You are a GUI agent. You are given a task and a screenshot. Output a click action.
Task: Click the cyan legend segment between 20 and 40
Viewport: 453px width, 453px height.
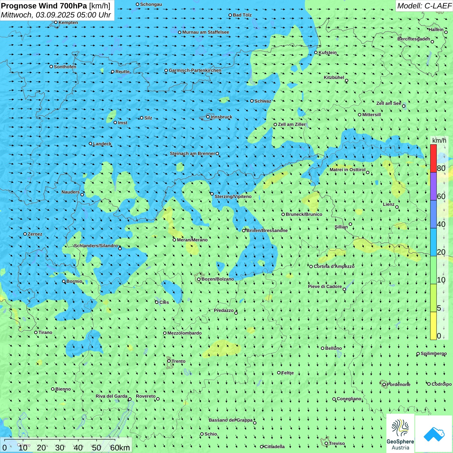pos(433,242)
